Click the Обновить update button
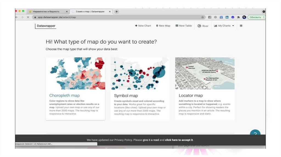Viewport: 281px width, 157px height. click(256, 17)
